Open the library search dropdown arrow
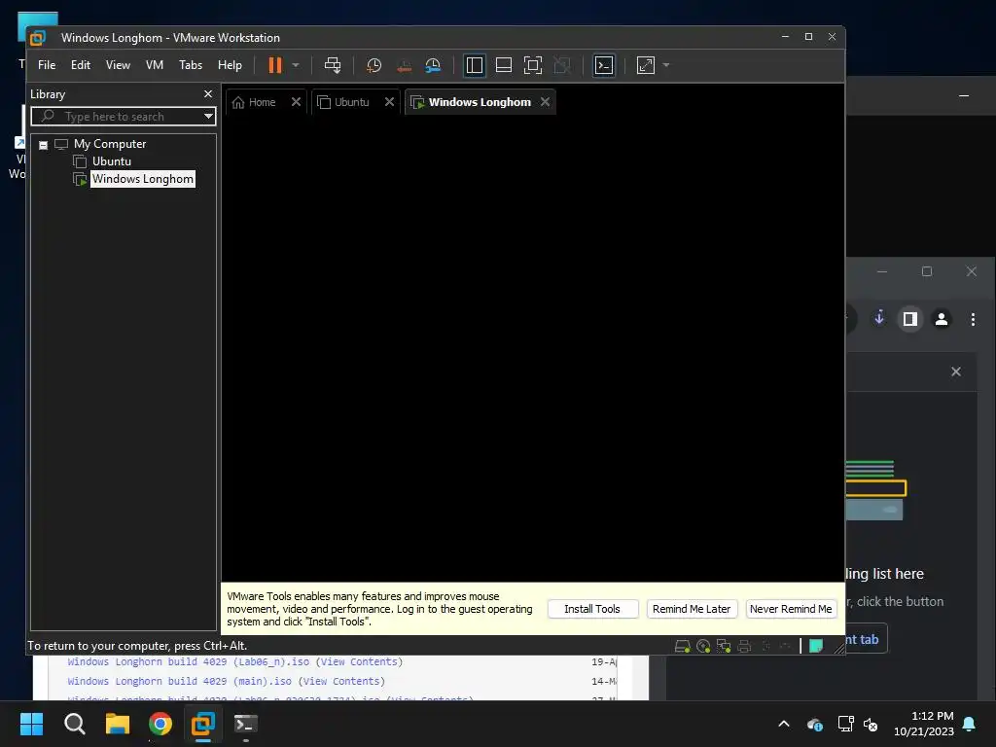Screen dimensions: 996x747 (x=208, y=117)
